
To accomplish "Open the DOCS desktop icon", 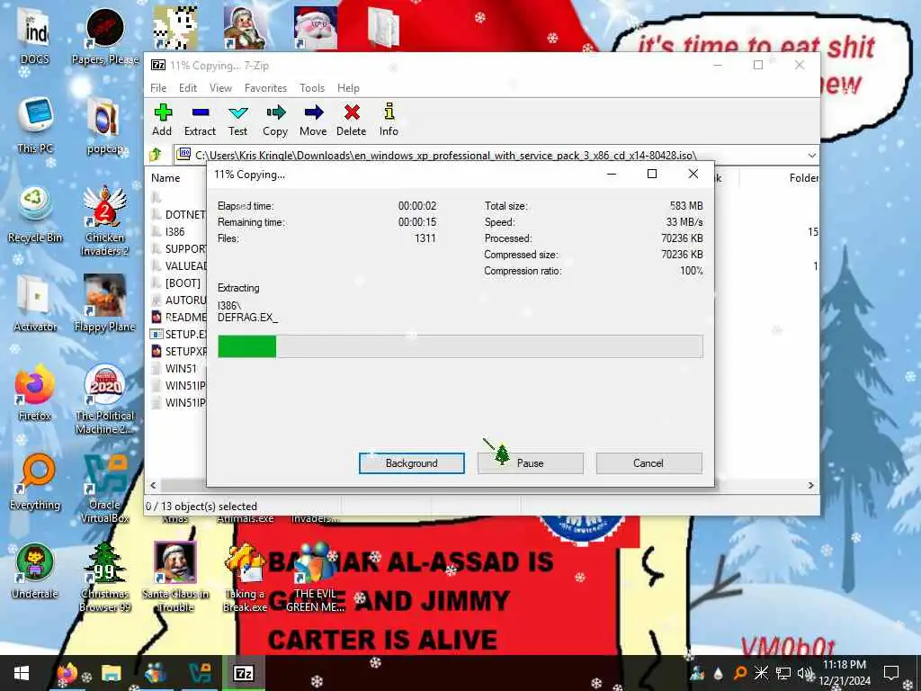I will point(35,36).
